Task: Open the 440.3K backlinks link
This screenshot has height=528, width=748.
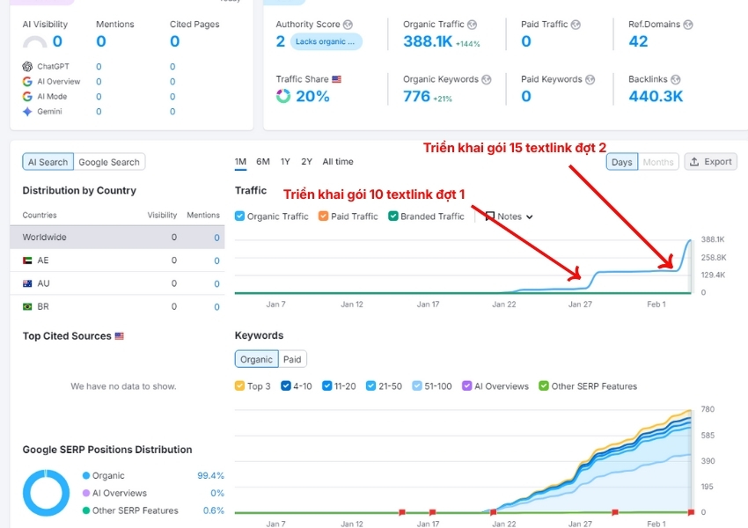Action: (656, 96)
